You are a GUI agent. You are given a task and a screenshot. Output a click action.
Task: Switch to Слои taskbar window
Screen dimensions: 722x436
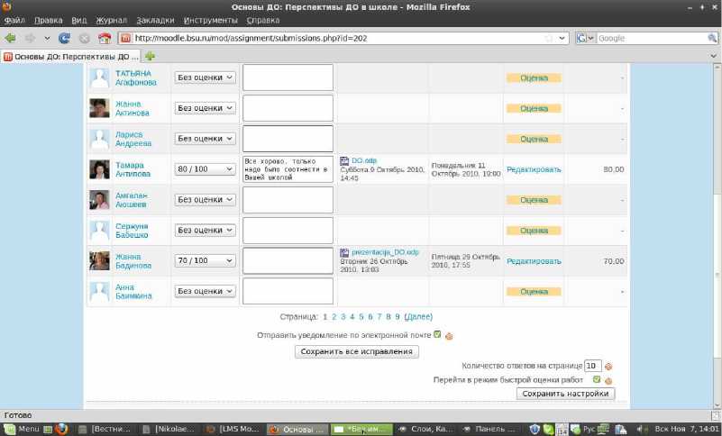click(425, 429)
